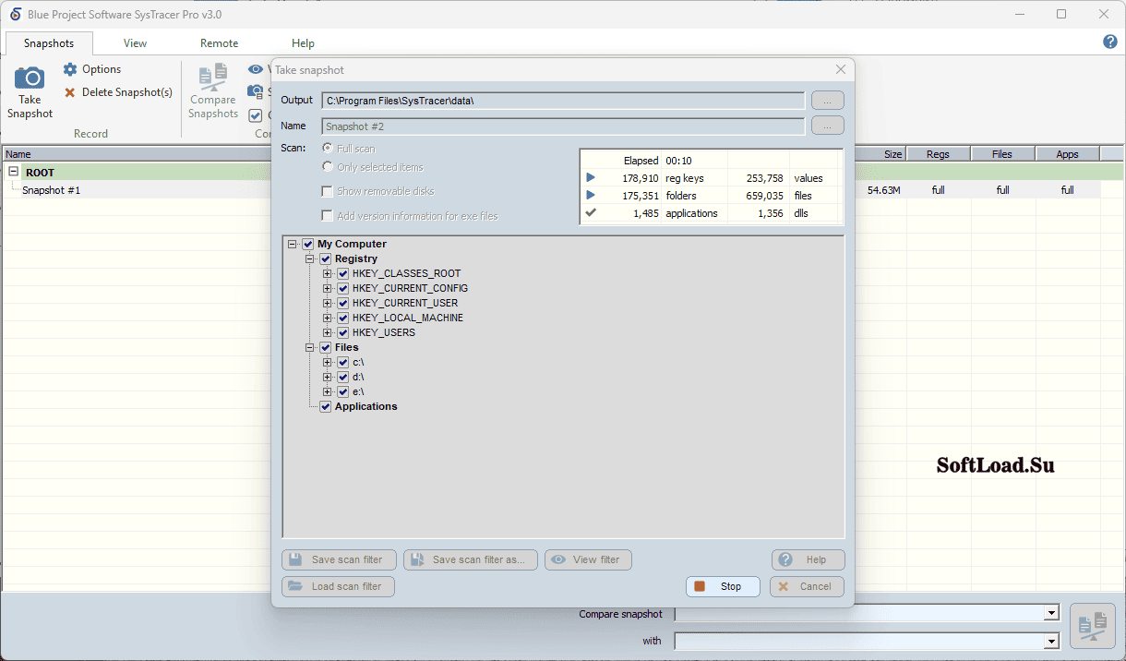This screenshot has width=1126, height=661.
Task: Uncheck HKEY_CURRENT_CONFIG checkbox
Action: [x=342, y=288]
